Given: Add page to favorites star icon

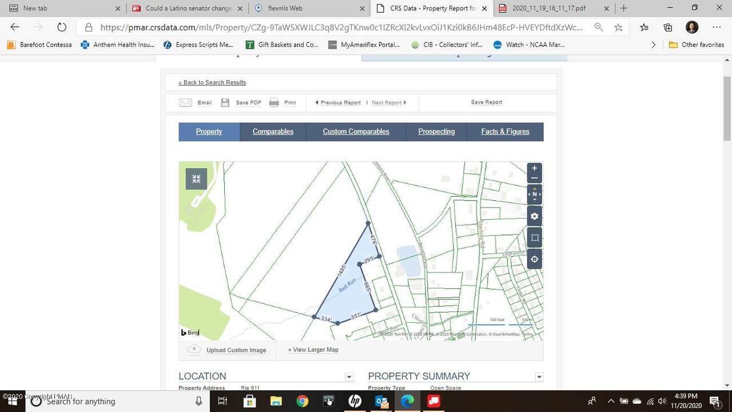Looking at the screenshot, I should pyautogui.click(x=618, y=27).
